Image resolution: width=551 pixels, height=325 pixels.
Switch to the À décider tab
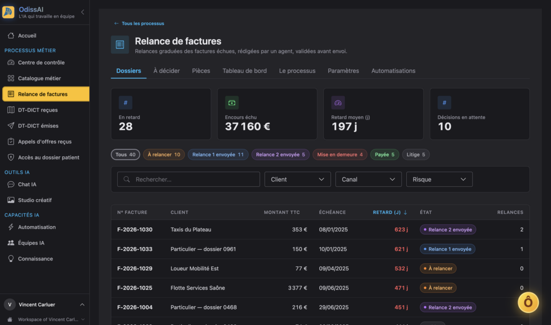(167, 71)
